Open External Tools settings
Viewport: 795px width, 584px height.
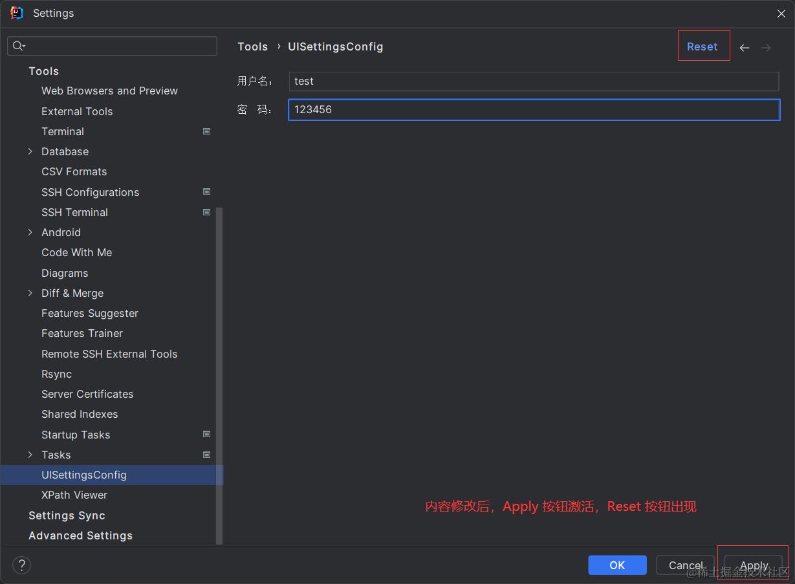pyautogui.click(x=77, y=111)
